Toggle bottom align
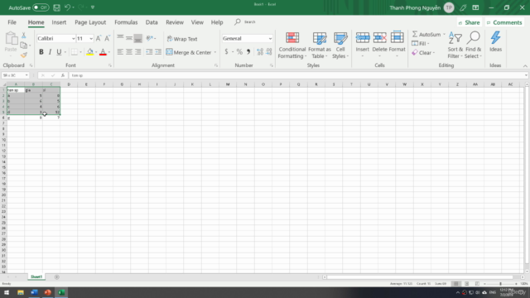Screen dimensions: 530x298 coord(138,38)
